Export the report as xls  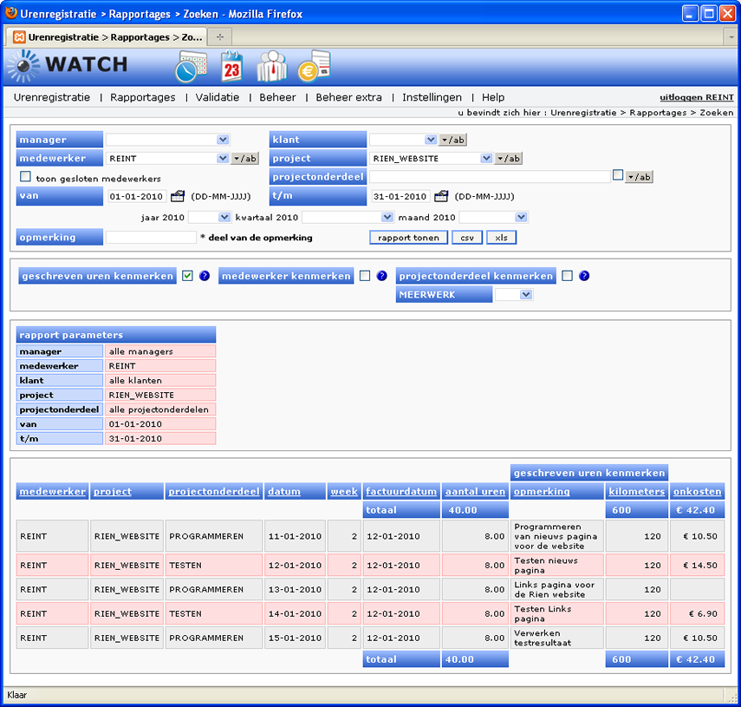click(x=502, y=238)
